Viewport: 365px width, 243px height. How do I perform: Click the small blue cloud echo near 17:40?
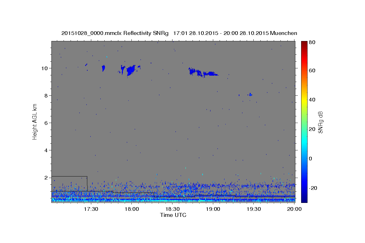click(103, 68)
